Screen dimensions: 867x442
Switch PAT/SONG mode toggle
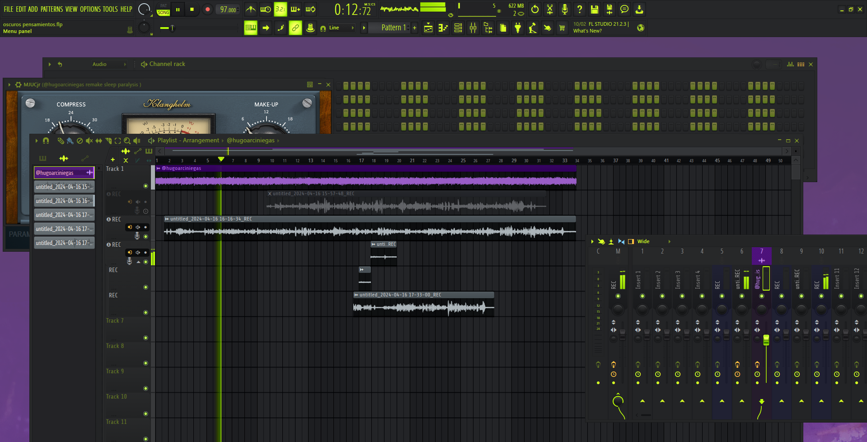coord(164,9)
